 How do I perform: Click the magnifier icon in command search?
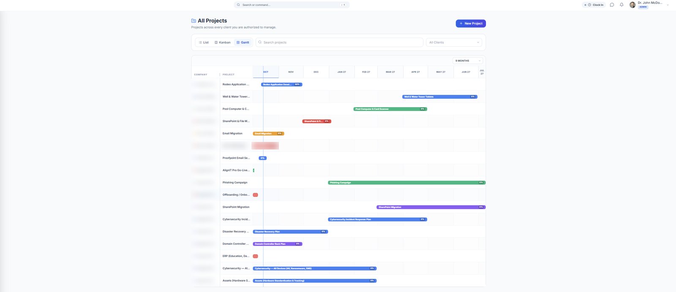point(238,5)
